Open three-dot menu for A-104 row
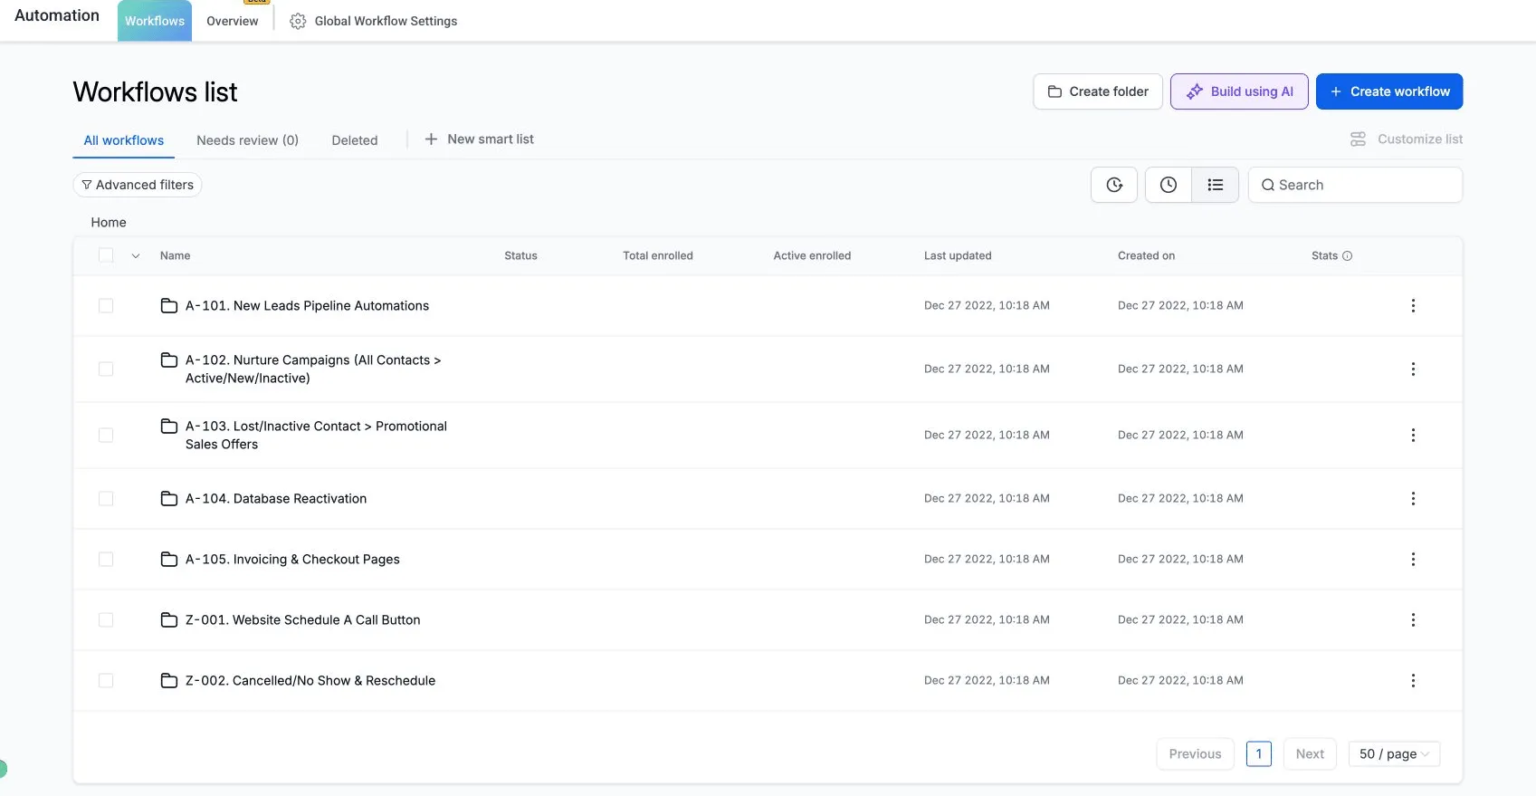The image size is (1536, 796). [x=1413, y=499]
